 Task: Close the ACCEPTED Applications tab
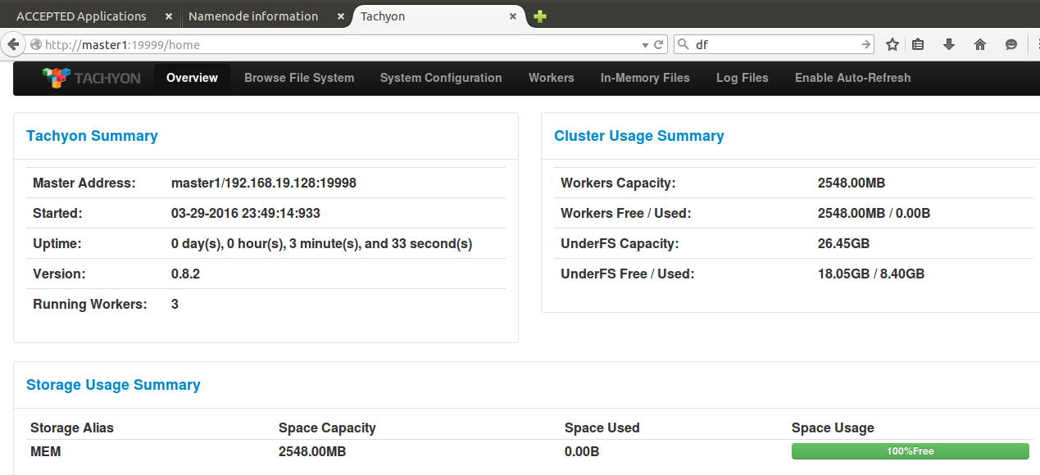click(168, 16)
